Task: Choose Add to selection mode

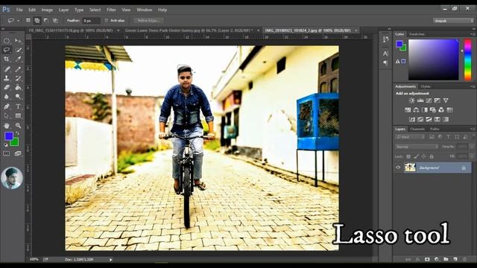Action: [x=37, y=20]
